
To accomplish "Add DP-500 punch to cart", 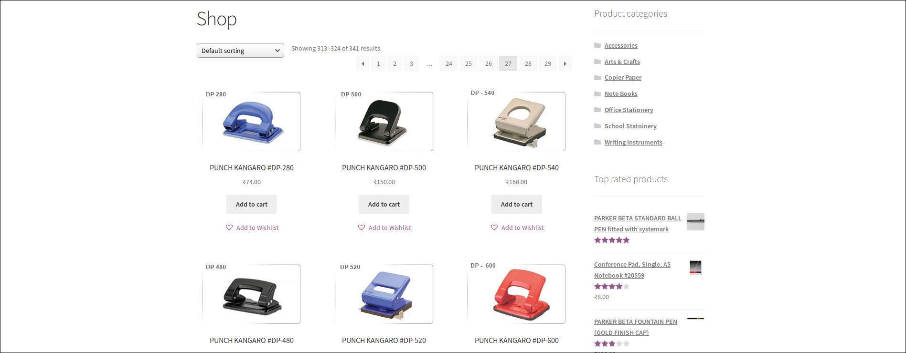I will 384,204.
